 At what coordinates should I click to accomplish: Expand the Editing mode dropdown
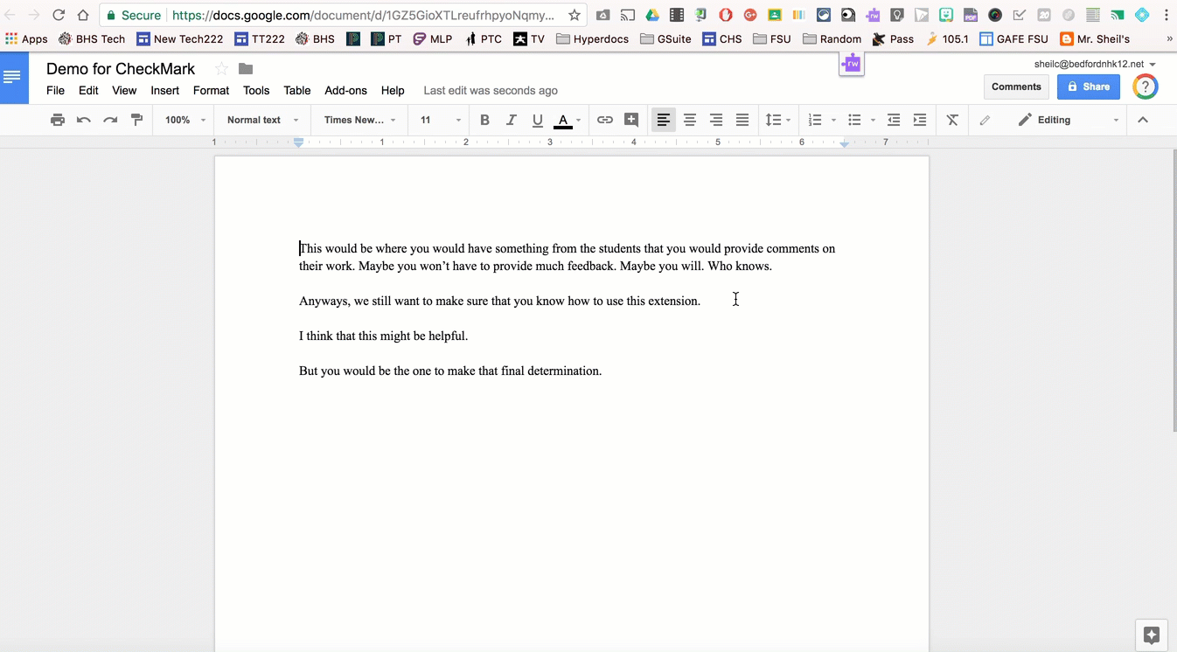click(1068, 120)
